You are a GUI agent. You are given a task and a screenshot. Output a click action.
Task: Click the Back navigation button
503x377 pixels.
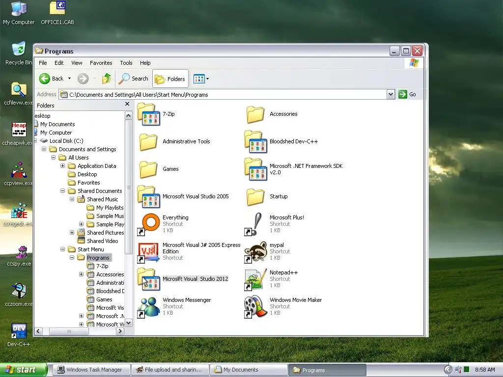[51, 79]
